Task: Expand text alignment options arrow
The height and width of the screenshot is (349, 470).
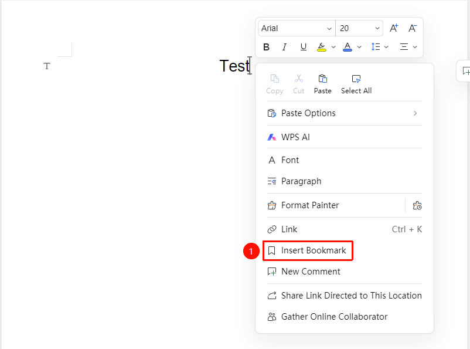Action: pos(415,47)
